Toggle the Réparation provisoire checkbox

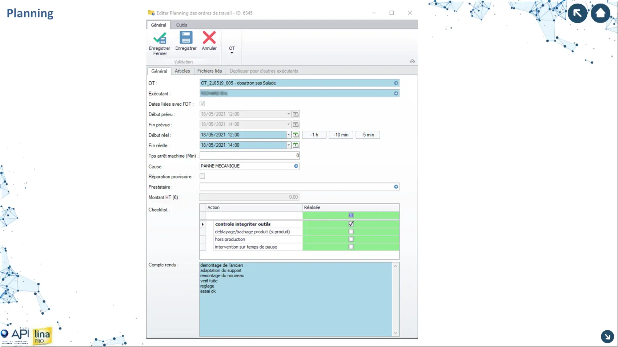pos(202,176)
